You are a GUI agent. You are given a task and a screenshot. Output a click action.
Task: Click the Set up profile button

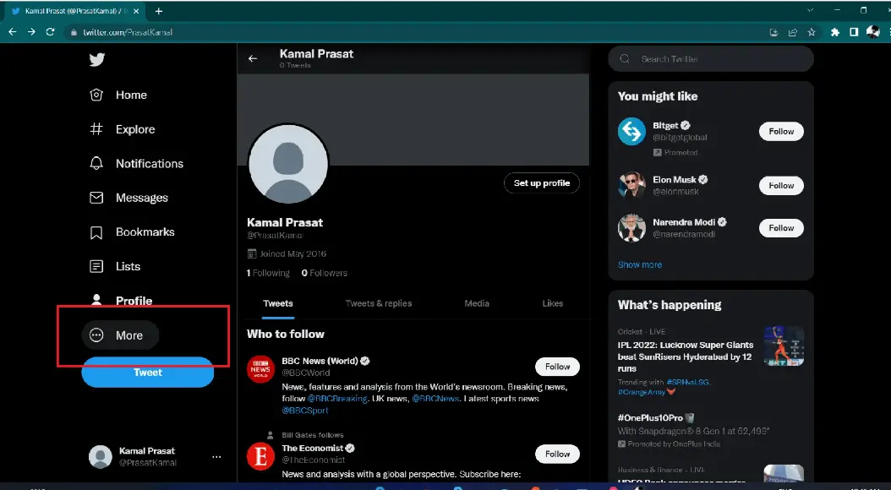(542, 182)
